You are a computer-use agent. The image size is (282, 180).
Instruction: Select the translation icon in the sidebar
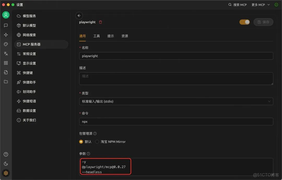(x=6, y=53)
